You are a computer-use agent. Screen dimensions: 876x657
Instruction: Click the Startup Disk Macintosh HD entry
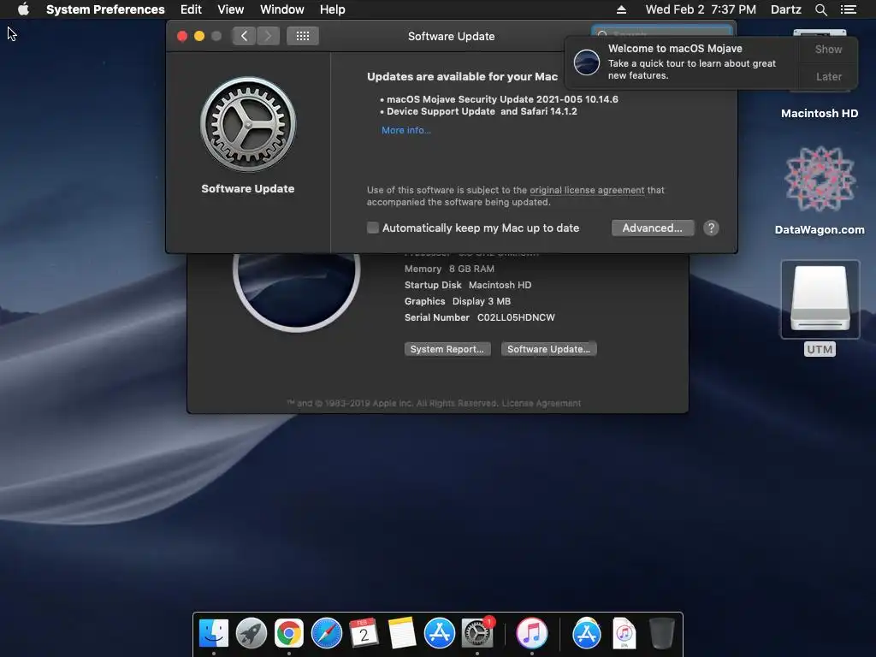tap(468, 285)
